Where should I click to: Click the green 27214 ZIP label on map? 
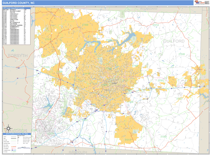pyautogui.click(x=155, y=25)
